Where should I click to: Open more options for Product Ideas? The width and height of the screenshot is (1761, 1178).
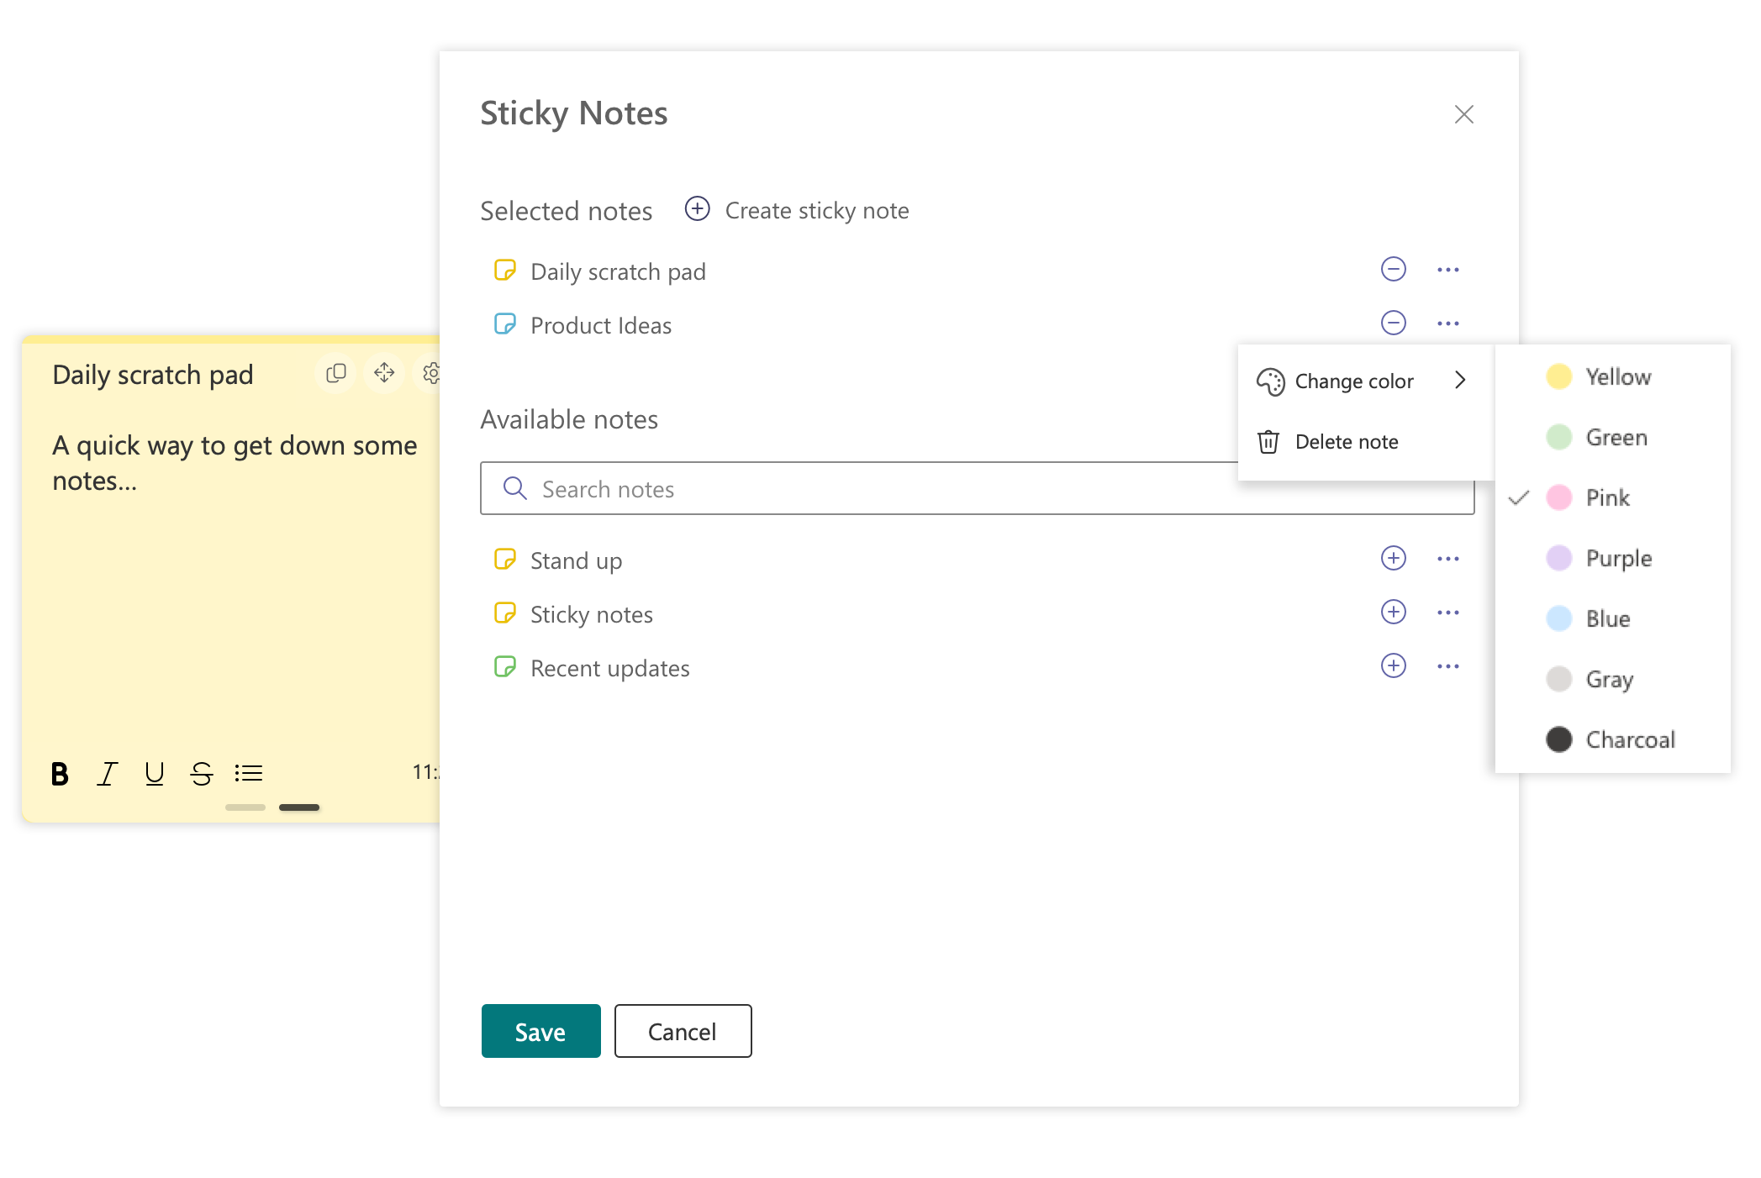[x=1447, y=323]
